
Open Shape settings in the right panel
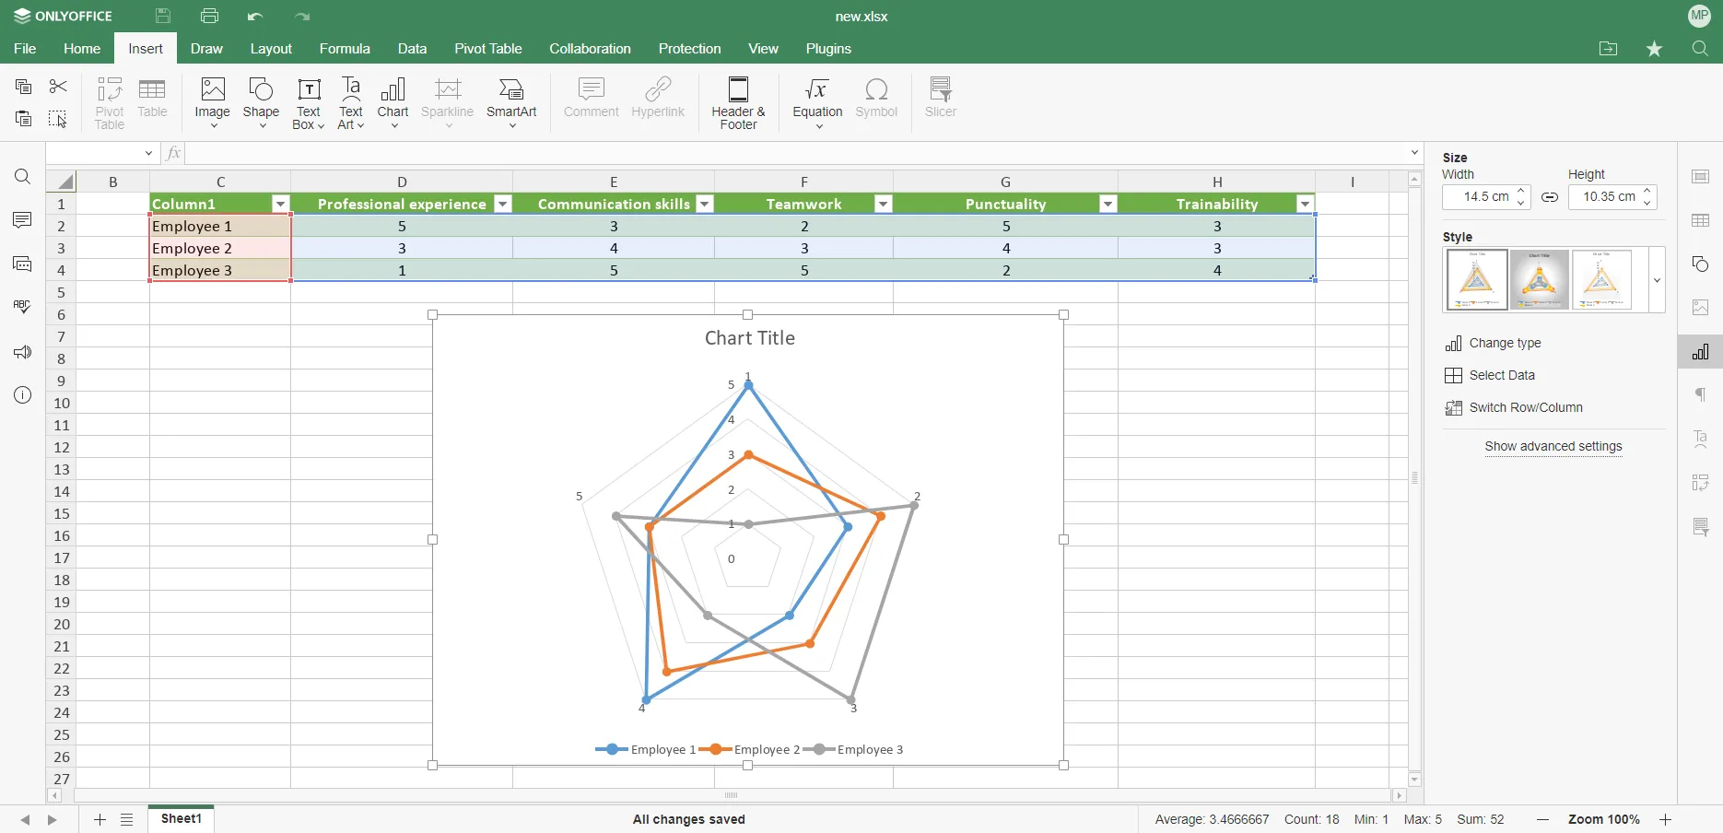coord(1700,264)
